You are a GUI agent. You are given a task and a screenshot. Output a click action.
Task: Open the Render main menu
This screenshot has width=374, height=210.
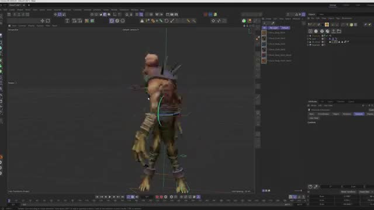115,10
